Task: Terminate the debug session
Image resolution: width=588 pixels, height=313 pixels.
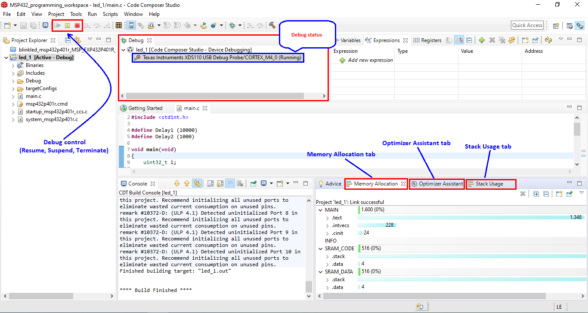Action: pos(77,25)
